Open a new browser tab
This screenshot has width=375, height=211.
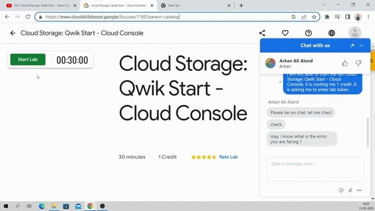click(x=241, y=5)
